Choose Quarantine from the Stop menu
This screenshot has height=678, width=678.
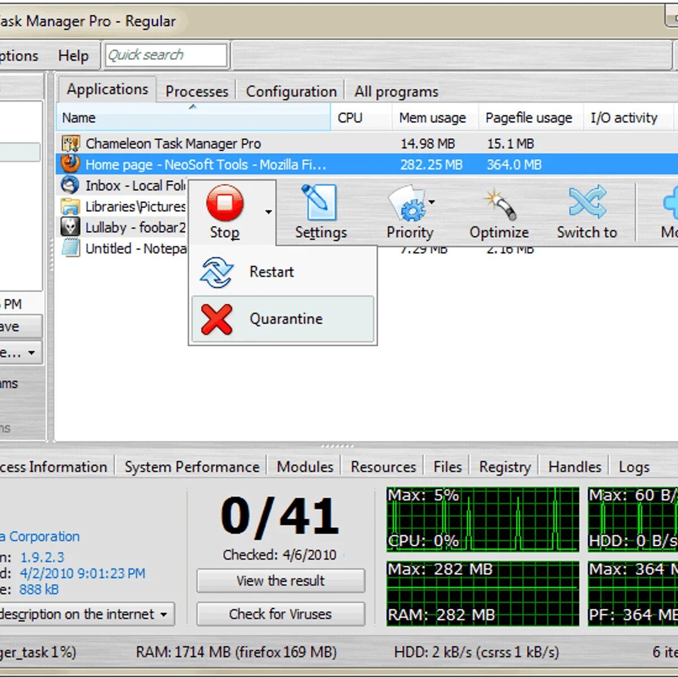point(282,319)
